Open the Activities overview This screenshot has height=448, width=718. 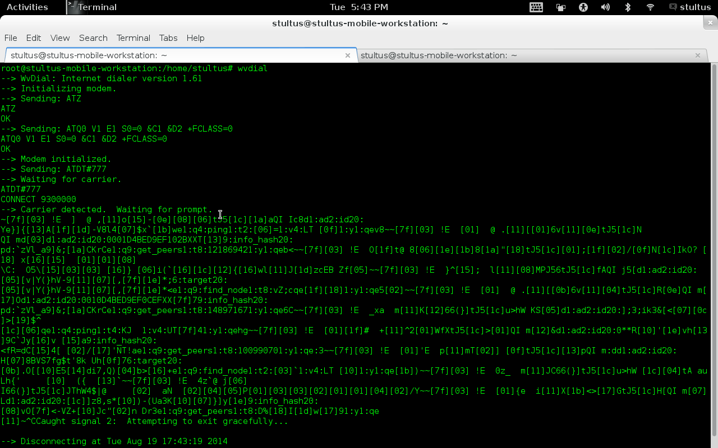click(27, 7)
